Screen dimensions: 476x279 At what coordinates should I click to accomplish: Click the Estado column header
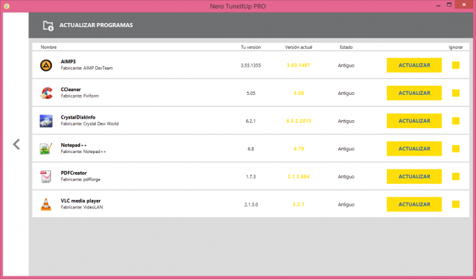click(346, 47)
